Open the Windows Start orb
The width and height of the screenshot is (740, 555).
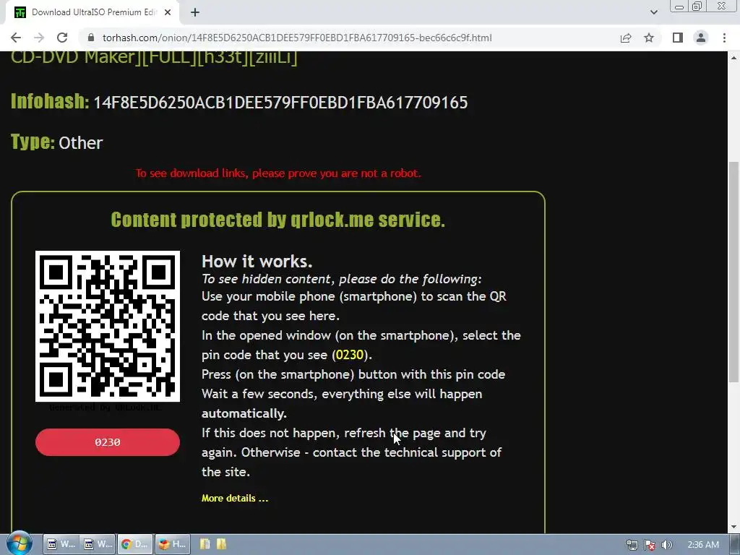coord(19,543)
